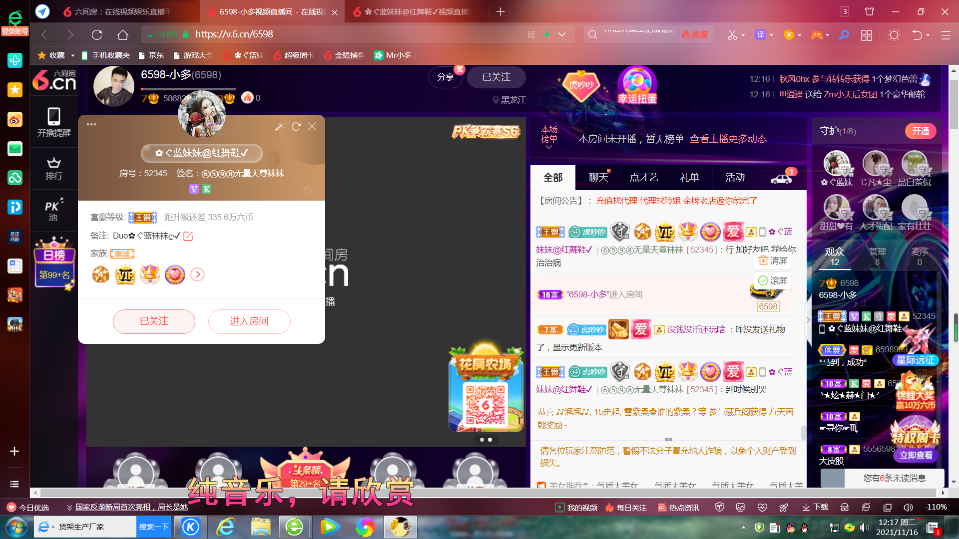Collapse the right panel side arrow
Image resolution: width=959 pixels, height=539 pixels.
point(808,320)
